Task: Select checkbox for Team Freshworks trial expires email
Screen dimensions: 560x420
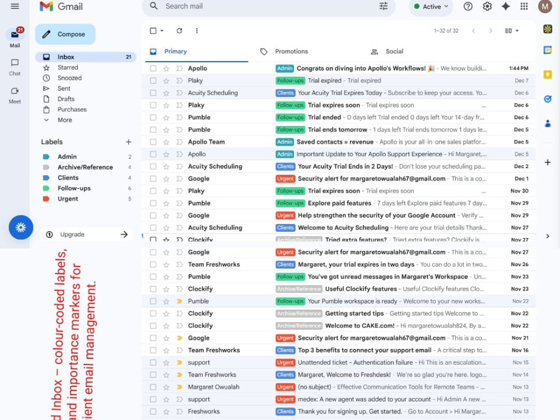Action: (x=153, y=264)
